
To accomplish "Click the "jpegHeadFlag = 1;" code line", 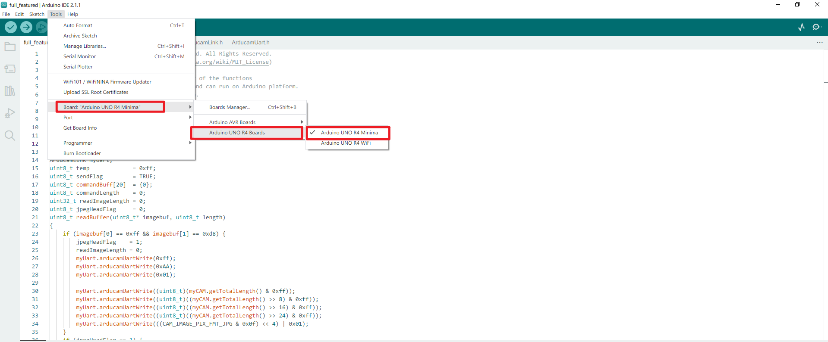I will pyautogui.click(x=109, y=242).
